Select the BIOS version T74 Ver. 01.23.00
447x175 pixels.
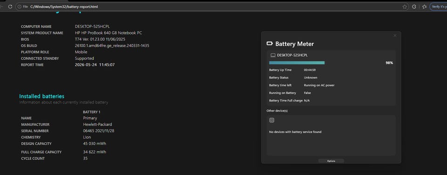[x=89, y=39]
